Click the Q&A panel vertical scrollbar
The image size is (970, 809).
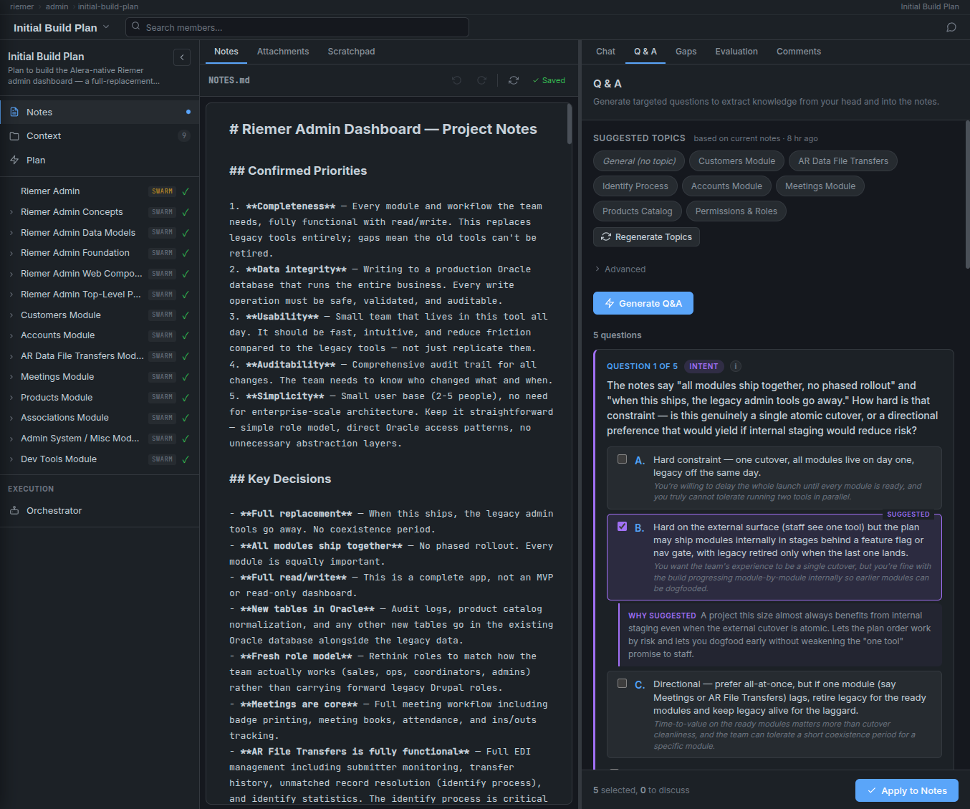[x=967, y=194]
